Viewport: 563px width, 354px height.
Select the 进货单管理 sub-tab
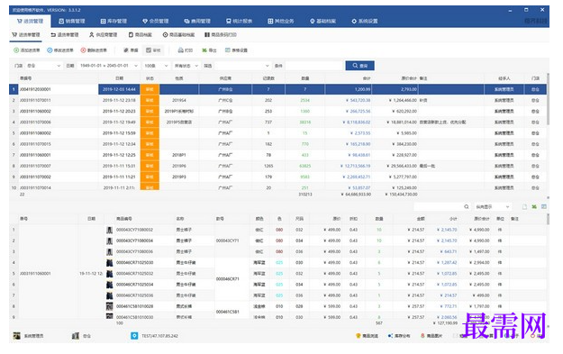click(x=26, y=35)
